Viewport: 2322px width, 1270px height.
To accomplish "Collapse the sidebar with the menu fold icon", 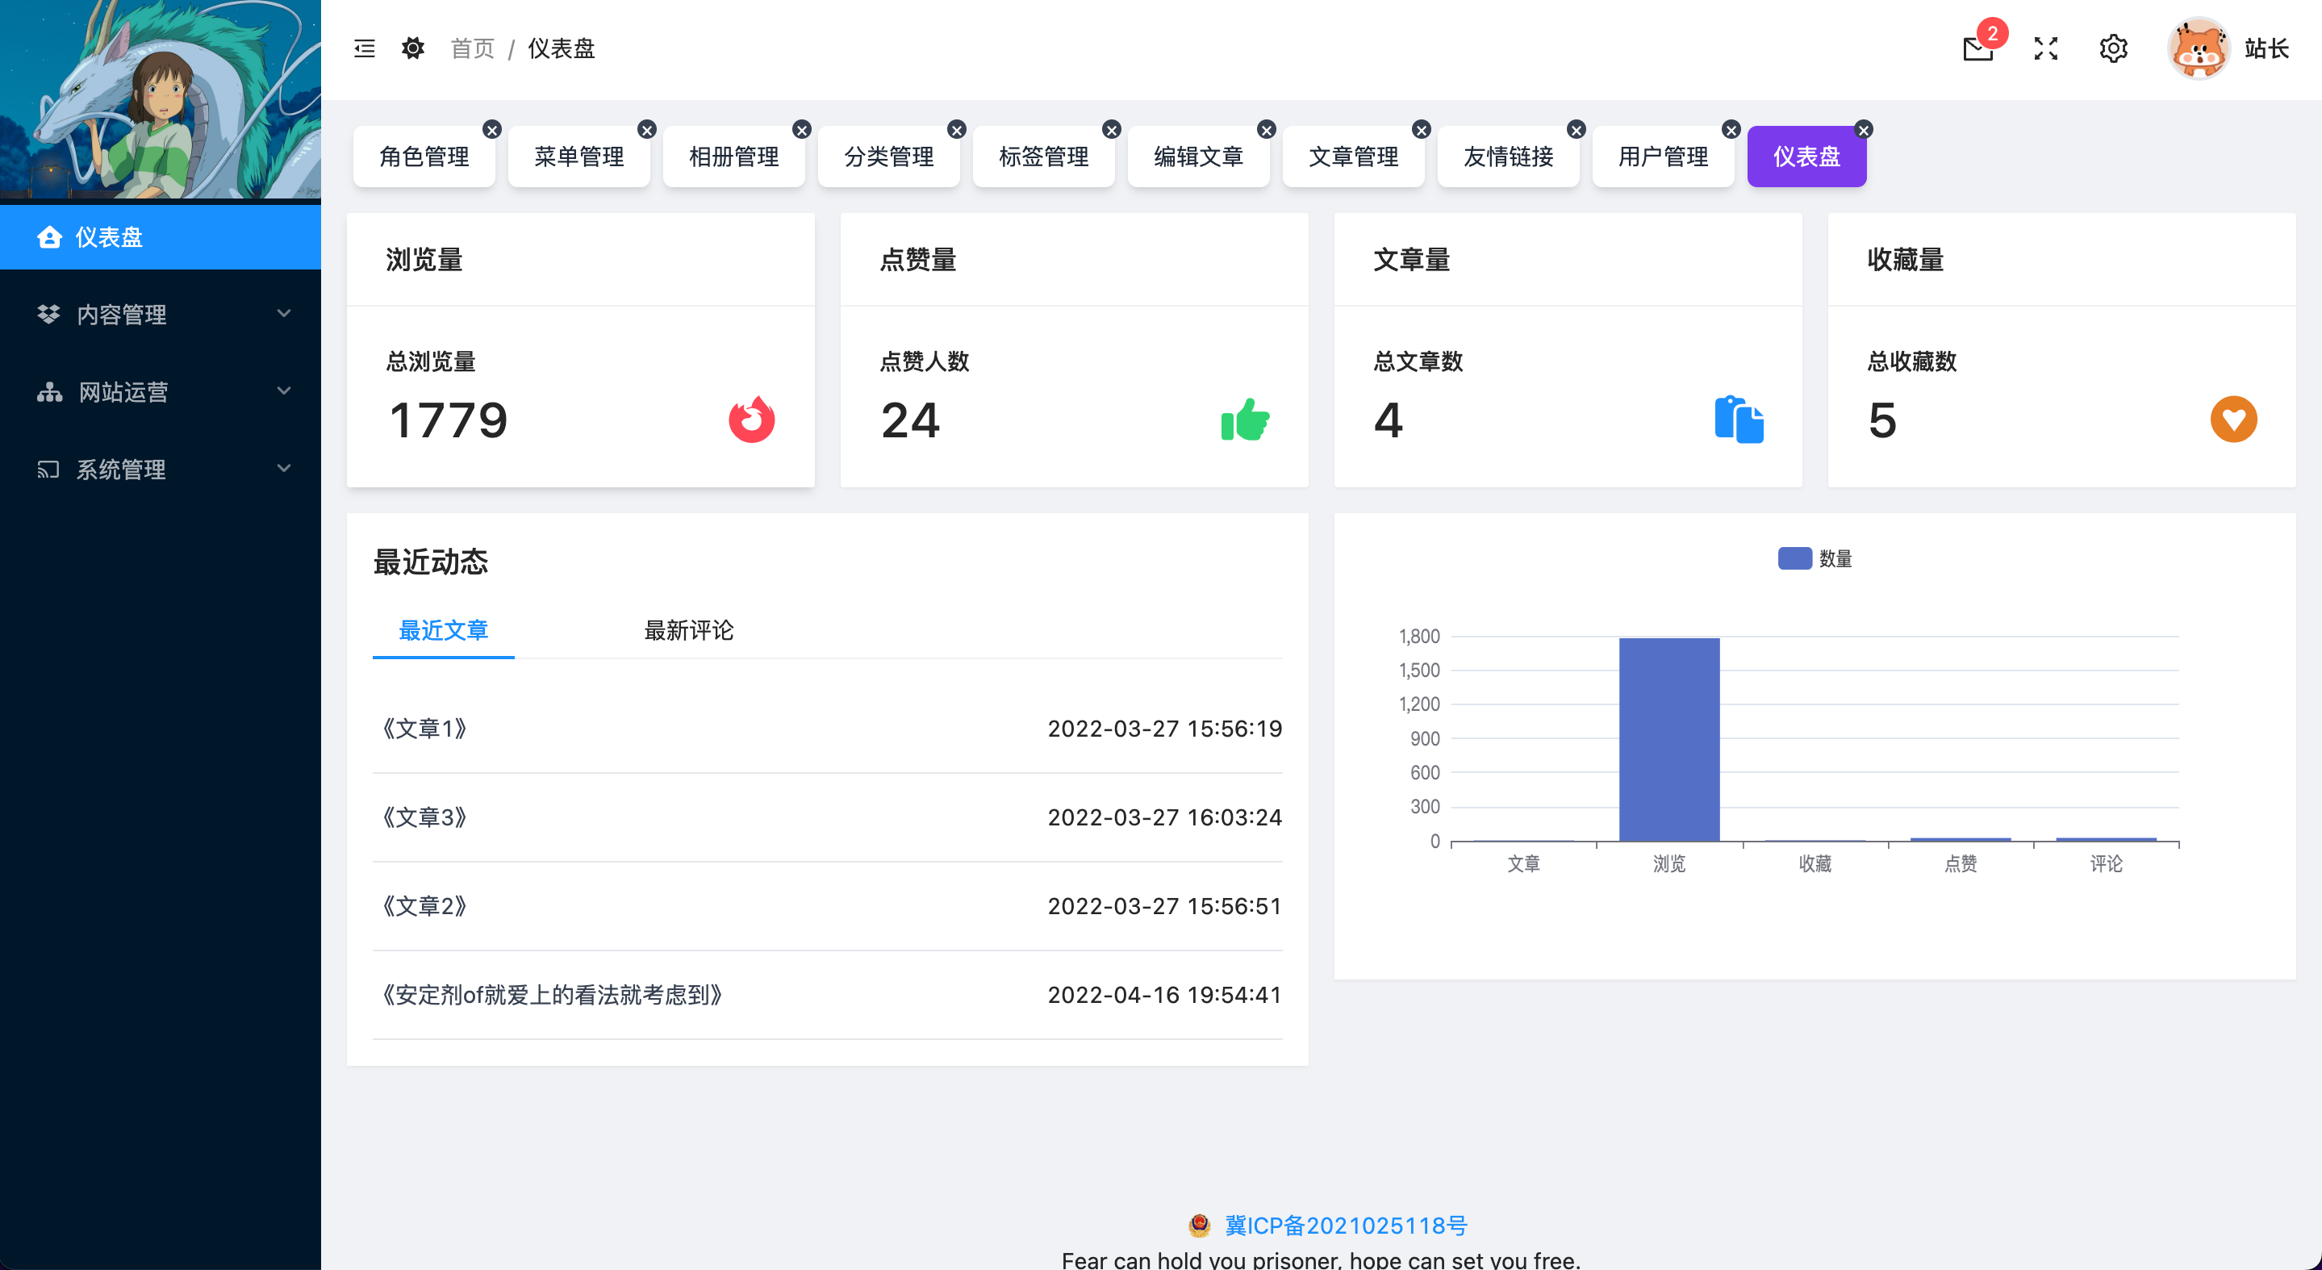I will [364, 48].
